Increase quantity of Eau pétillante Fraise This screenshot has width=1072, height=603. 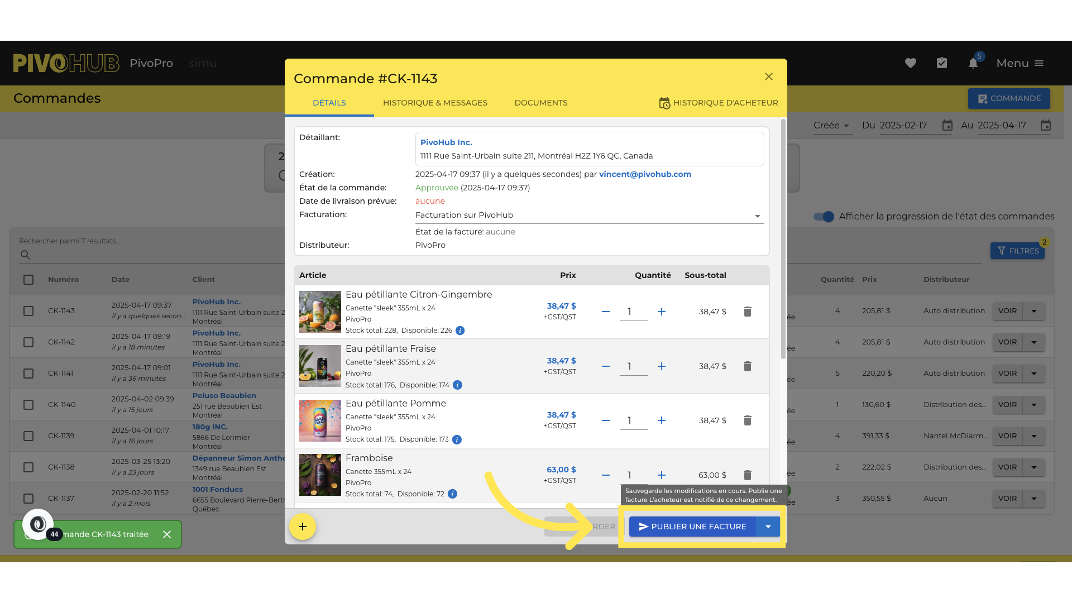click(x=662, y=366)
